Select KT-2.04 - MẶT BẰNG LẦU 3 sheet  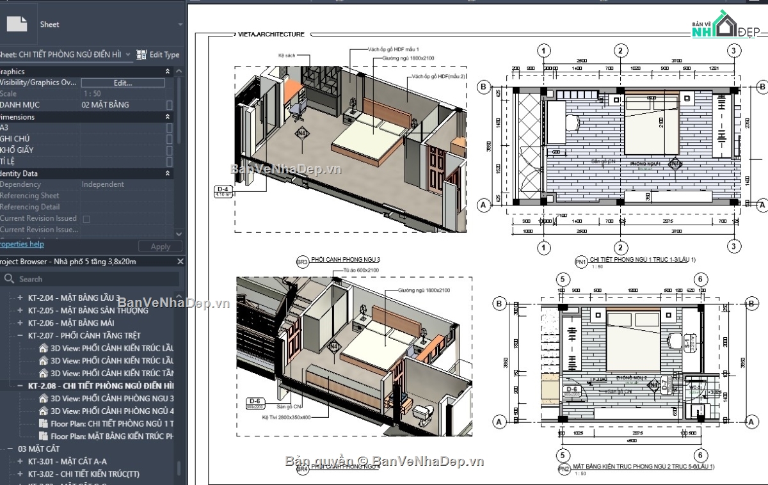(x=74, y=298)
